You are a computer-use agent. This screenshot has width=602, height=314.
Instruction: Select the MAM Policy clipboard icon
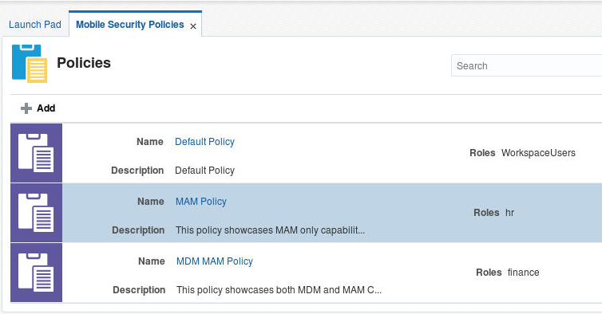36,213
